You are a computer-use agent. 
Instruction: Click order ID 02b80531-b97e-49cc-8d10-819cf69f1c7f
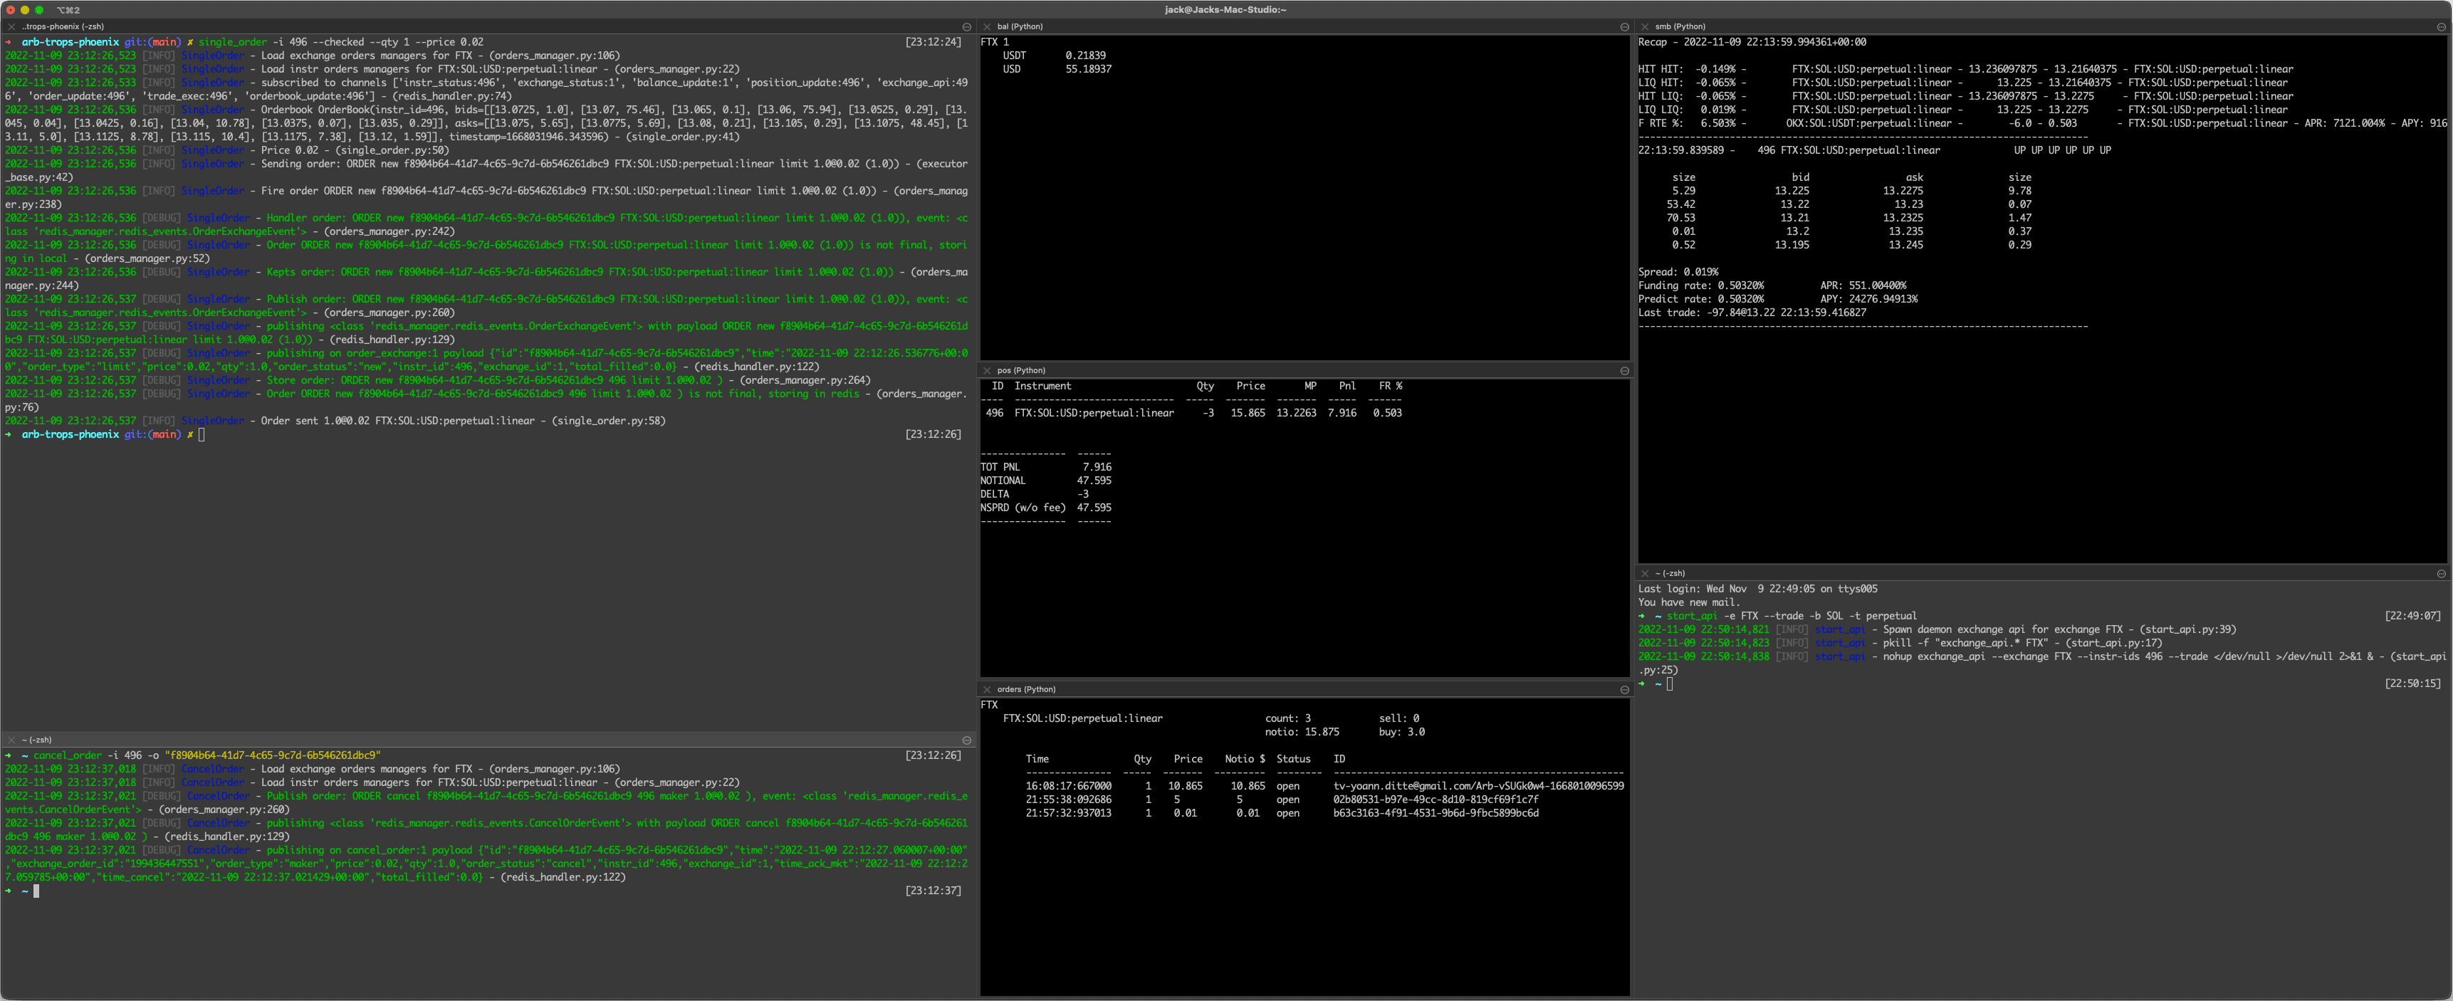click(x=1436, y=800)
